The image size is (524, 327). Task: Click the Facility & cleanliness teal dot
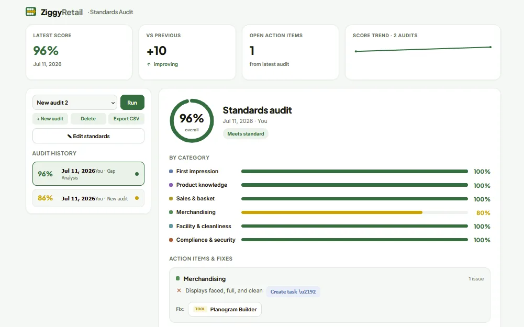(171, 226)
